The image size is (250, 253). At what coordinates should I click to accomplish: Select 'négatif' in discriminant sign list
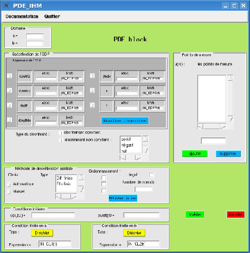pyautogui.click(x=127, y=145)
